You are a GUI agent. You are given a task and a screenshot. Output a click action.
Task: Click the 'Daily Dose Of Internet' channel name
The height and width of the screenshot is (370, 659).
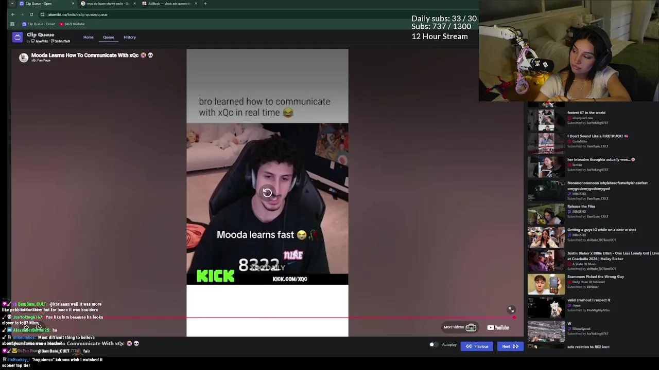click(588, 282)
